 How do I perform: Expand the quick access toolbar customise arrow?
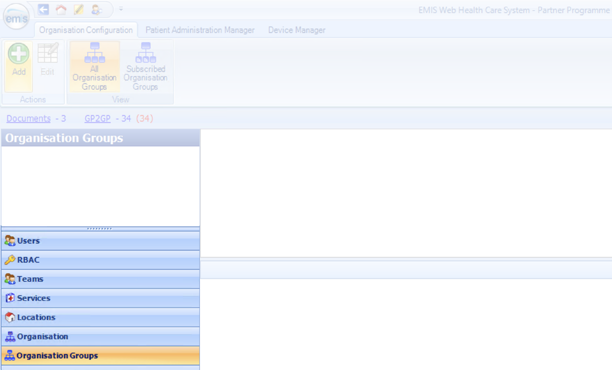pos(121,9)
